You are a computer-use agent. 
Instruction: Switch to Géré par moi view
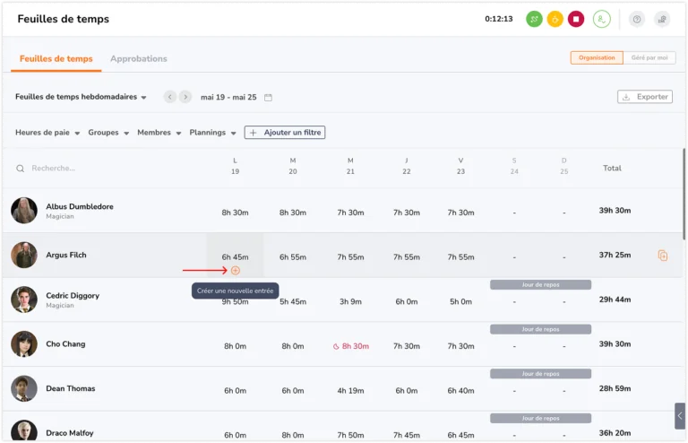coord(649,57)
